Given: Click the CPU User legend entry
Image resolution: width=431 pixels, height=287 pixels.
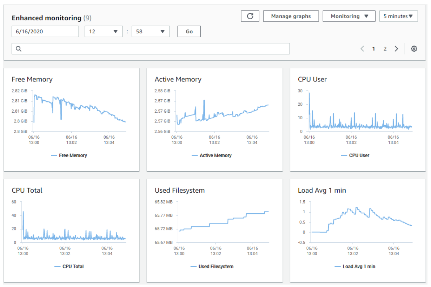Looking at the screenshot, I should click(355, 155).
